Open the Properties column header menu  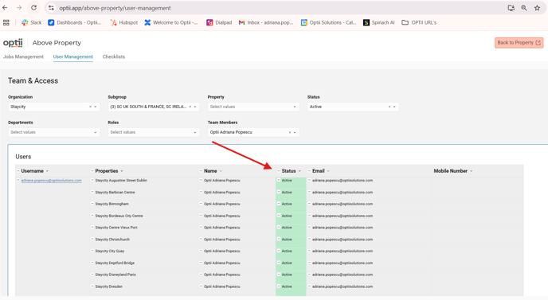tap(122, 171)
